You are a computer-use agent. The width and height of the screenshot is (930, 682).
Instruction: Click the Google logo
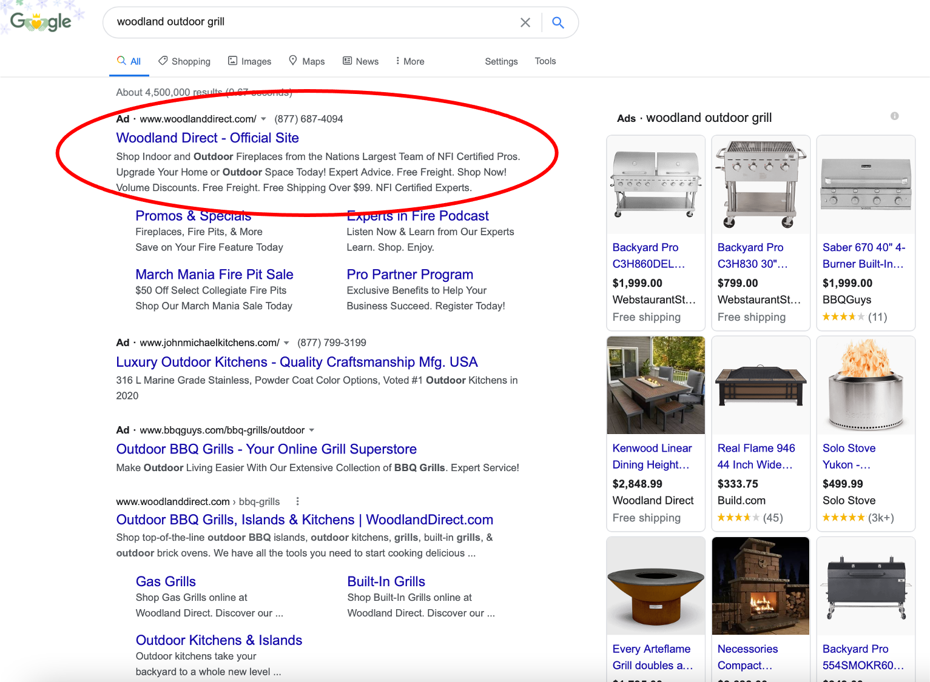[41, 22]
